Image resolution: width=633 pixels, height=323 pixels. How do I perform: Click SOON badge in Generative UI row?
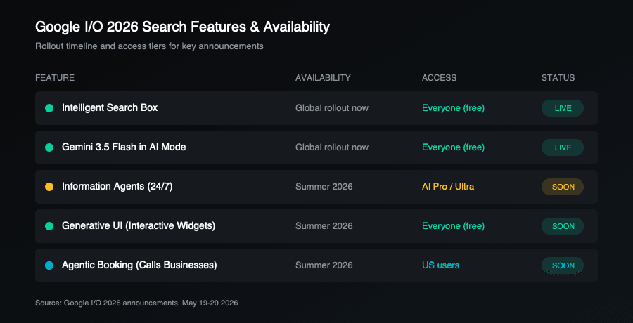click(563, 226)
